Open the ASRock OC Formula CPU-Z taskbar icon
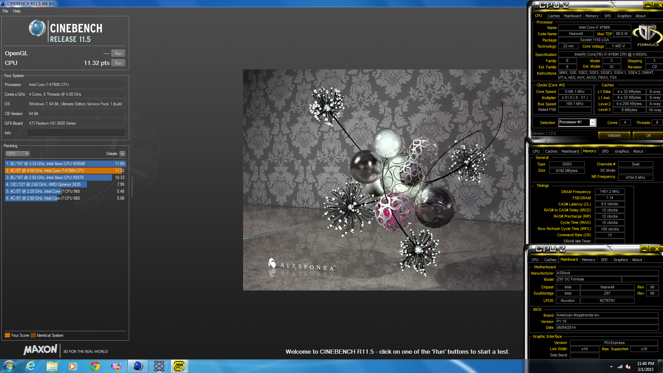Screen dimensions: 663x373 [x=180, y=366]
